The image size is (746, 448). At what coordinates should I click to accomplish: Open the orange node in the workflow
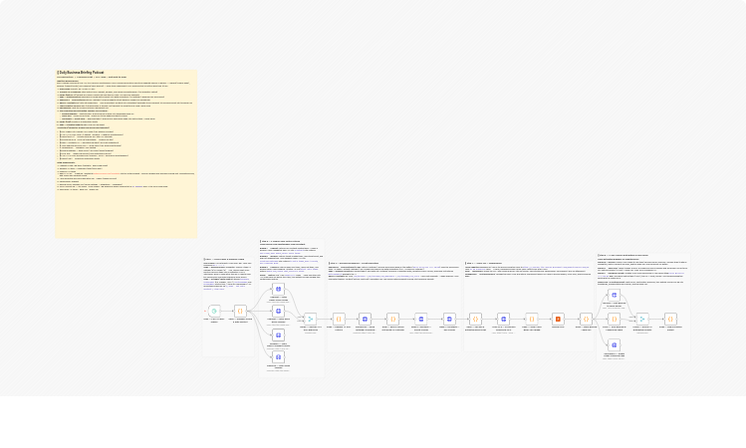coord(558,319)
